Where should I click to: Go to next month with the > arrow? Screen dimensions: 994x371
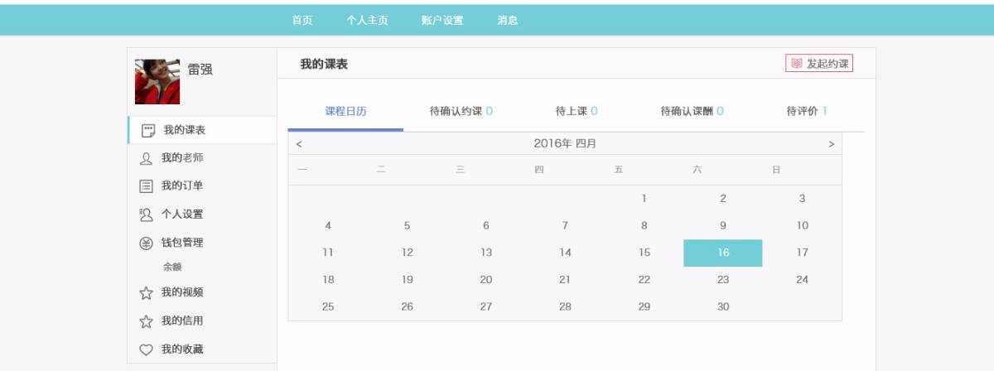pos(832,144)
